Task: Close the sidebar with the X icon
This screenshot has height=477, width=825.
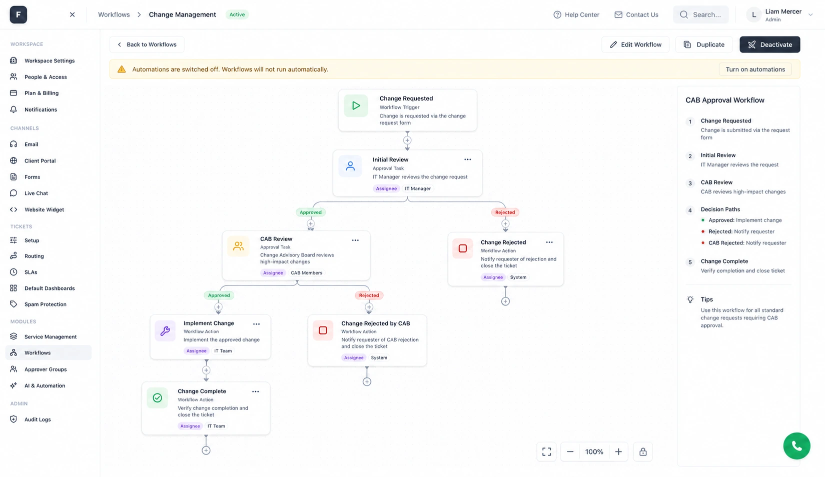Action: 72,14
